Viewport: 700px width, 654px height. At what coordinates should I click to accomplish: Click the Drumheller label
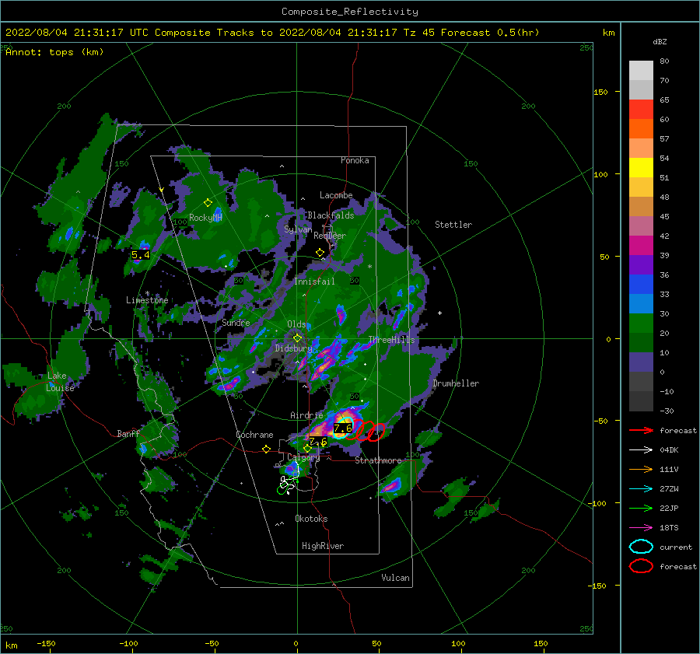[x=456, y=383]
